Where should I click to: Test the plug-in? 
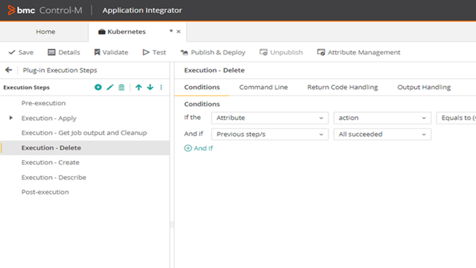pos(154,52)
